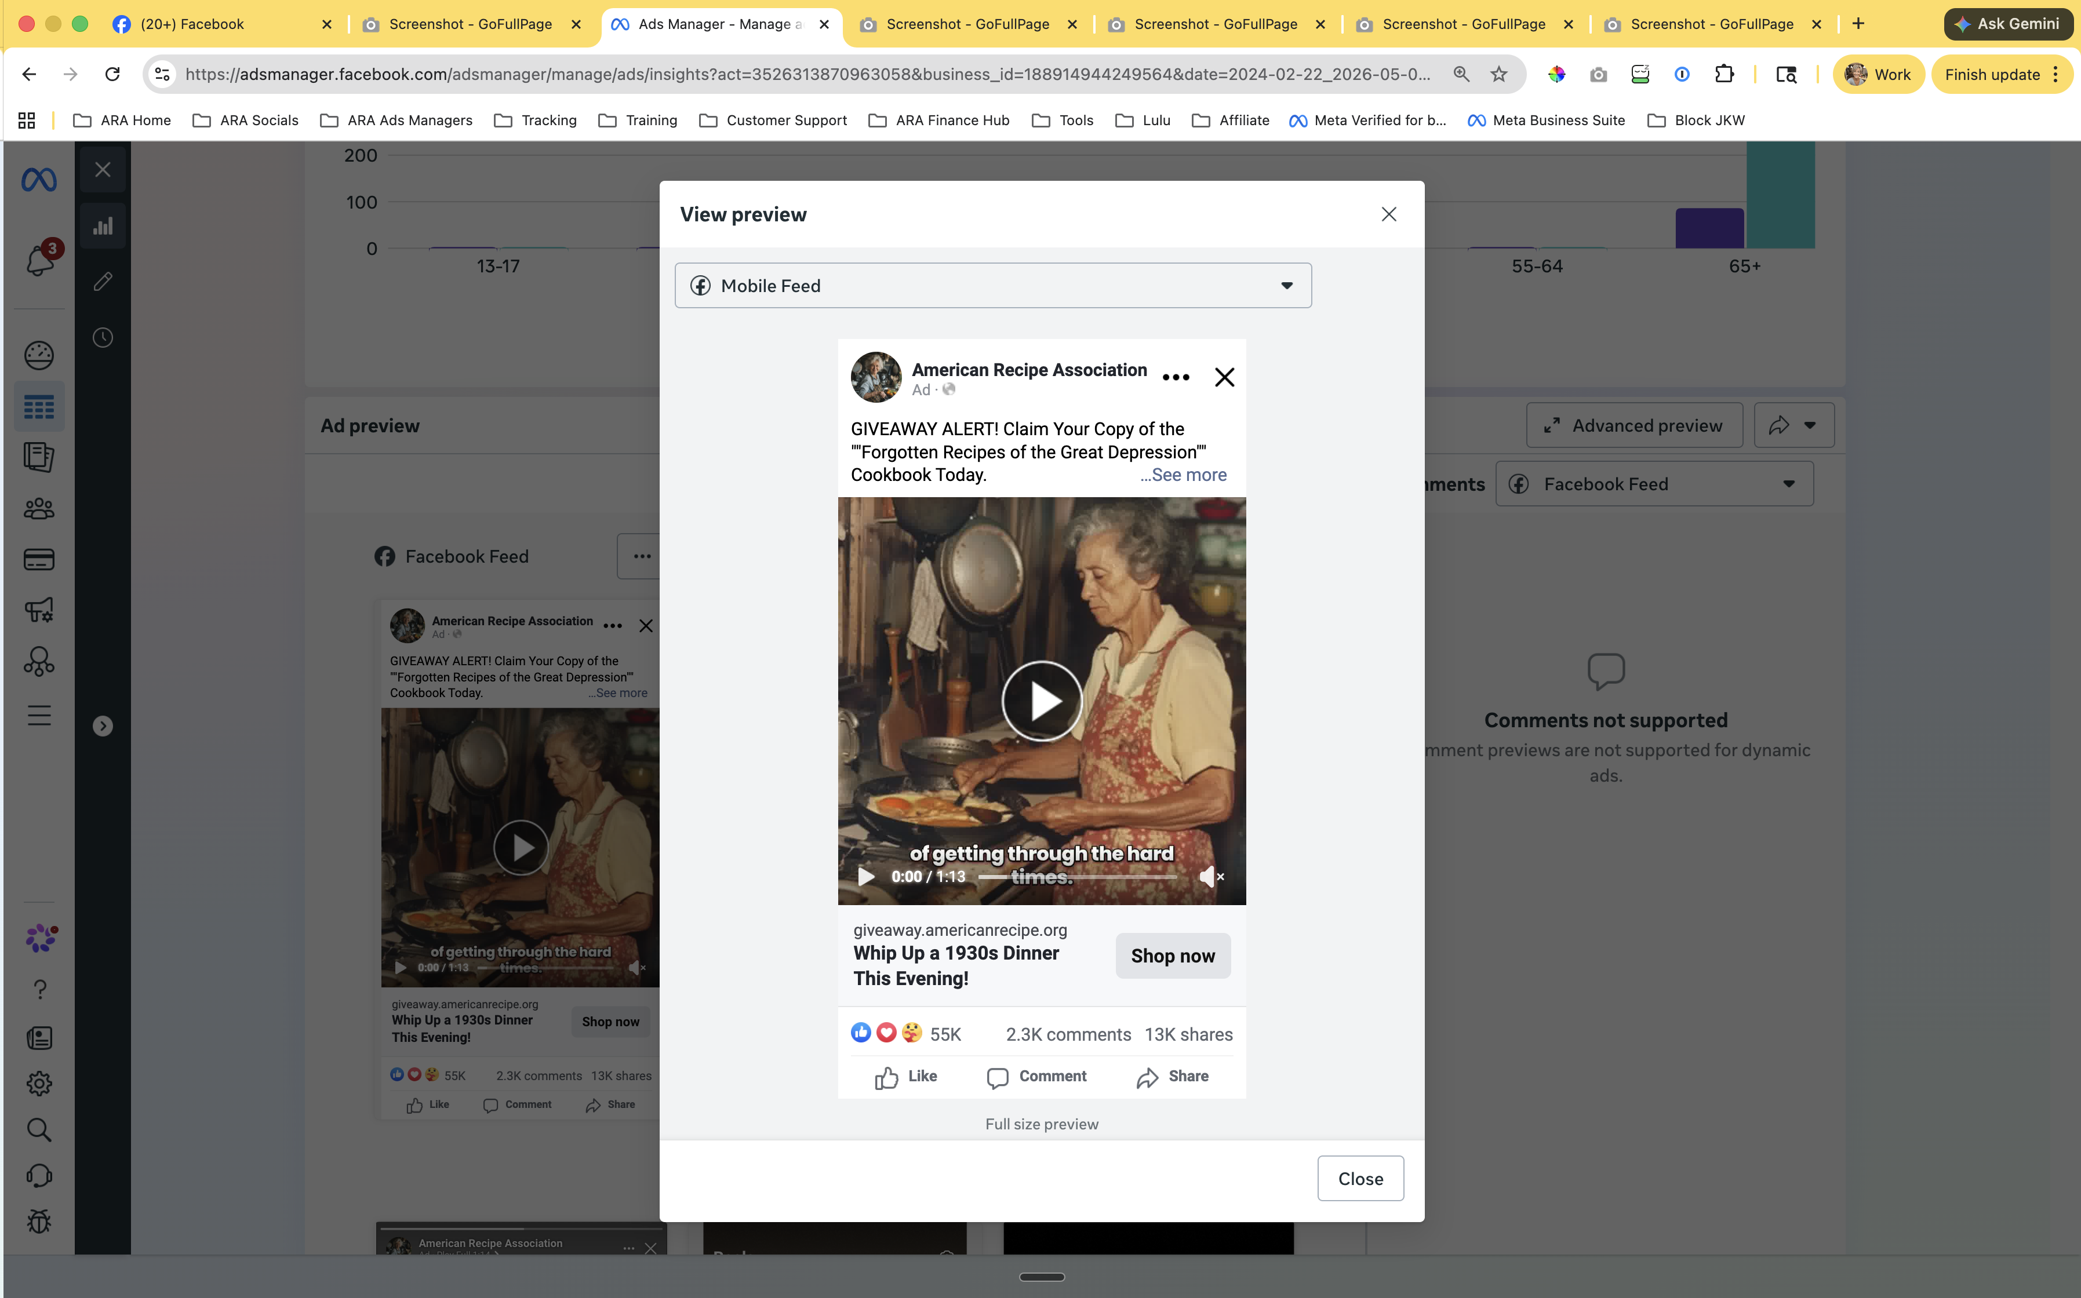
Task: Play the video with center play button
Action: click(x=1042, y=701)
